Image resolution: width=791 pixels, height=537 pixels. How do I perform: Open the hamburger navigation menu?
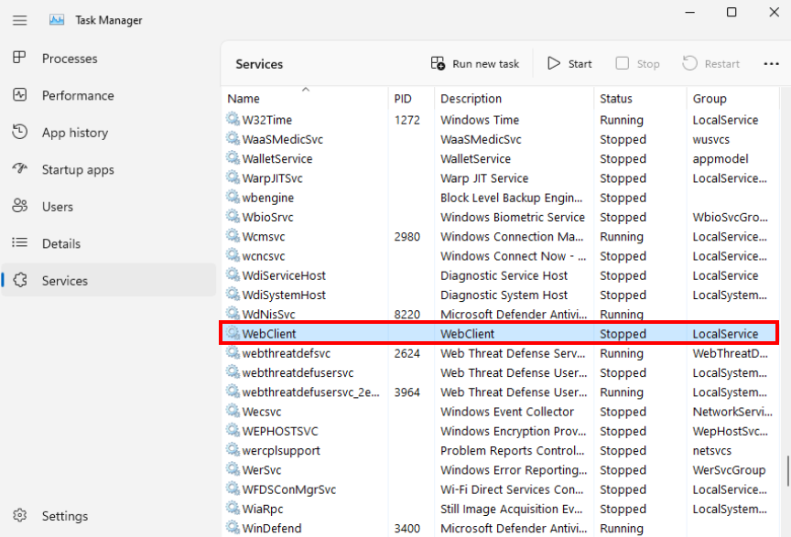tap(20, 20)
